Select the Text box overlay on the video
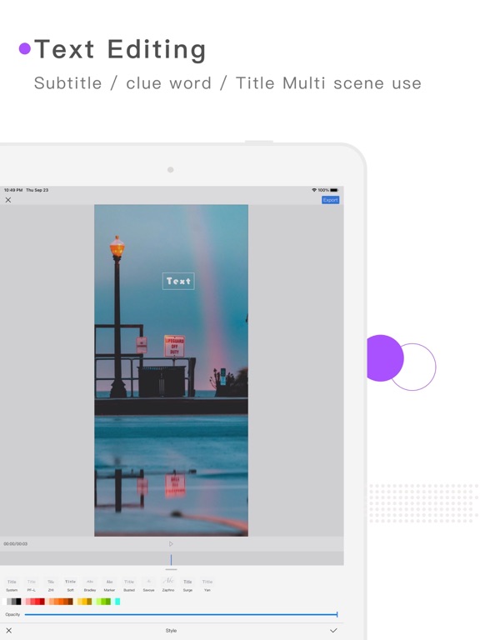This screenshot has height=640, width=480. [178, 281]
